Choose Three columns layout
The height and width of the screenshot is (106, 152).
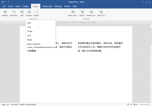(41, 31)
